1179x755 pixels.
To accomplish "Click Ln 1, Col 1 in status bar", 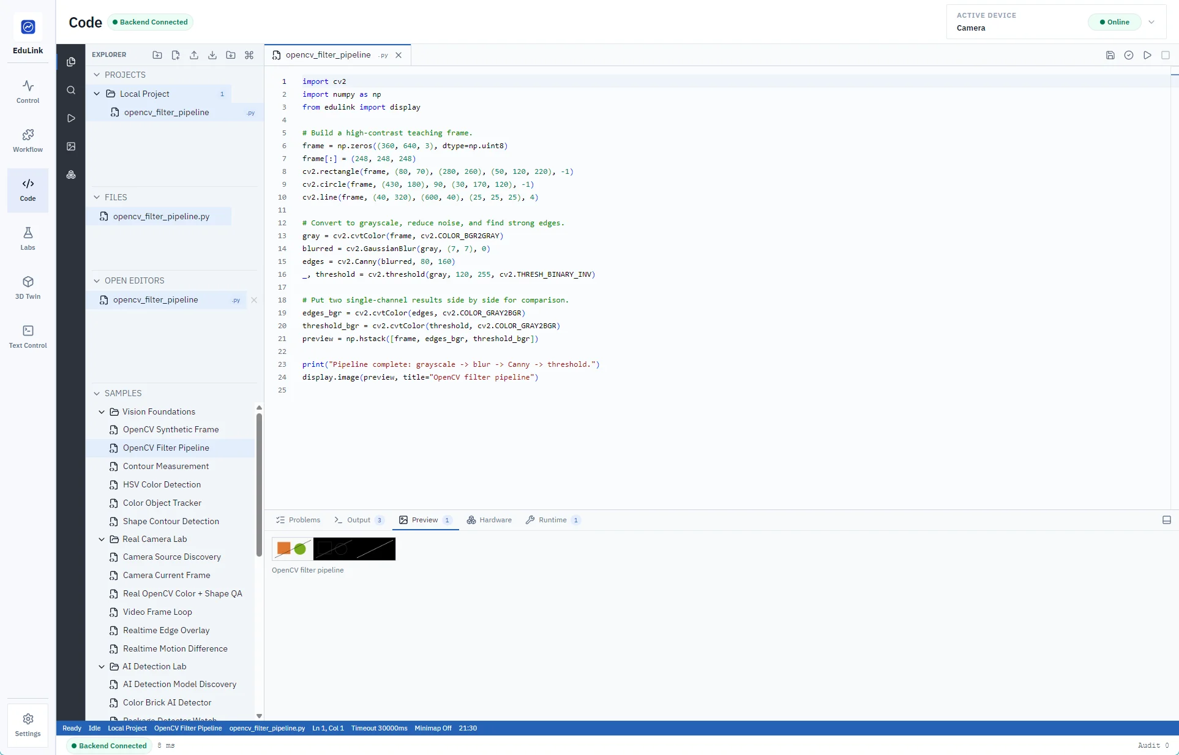I will point(327,728).
